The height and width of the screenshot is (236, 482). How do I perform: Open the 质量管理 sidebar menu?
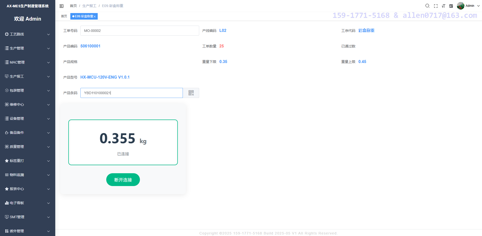(x=27, y=147)
